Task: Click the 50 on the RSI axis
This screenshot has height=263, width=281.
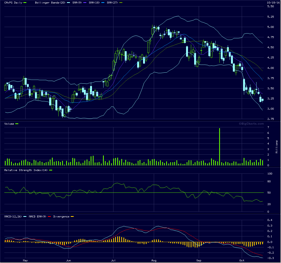Action: 269,192
